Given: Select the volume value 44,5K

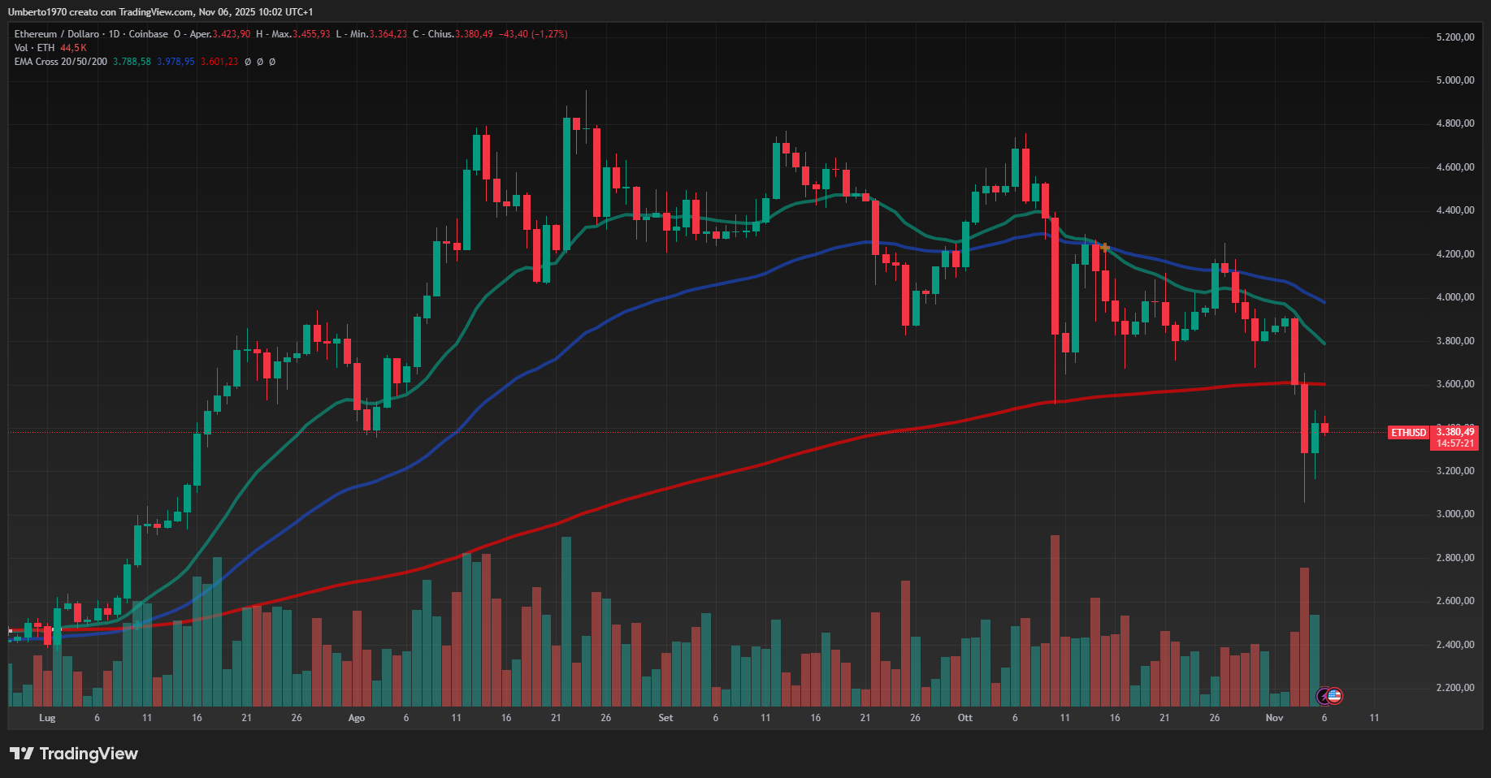Looking at the screenshot, I should coord(73,48).
